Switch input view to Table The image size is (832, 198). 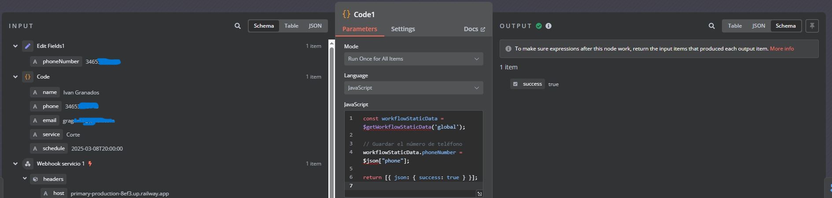[x=291, y=26]
